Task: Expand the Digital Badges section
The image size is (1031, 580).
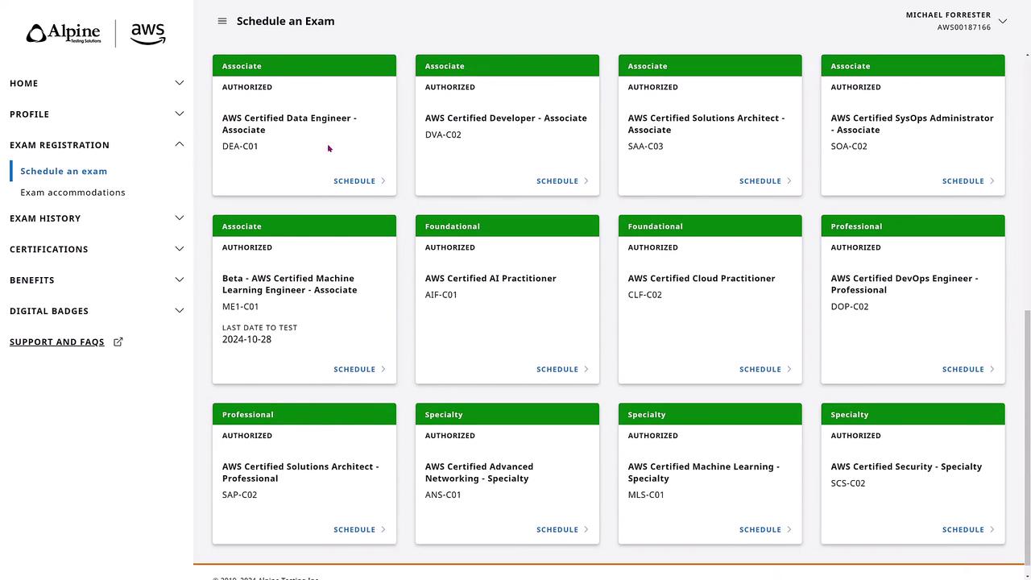Action: [179, 311]
